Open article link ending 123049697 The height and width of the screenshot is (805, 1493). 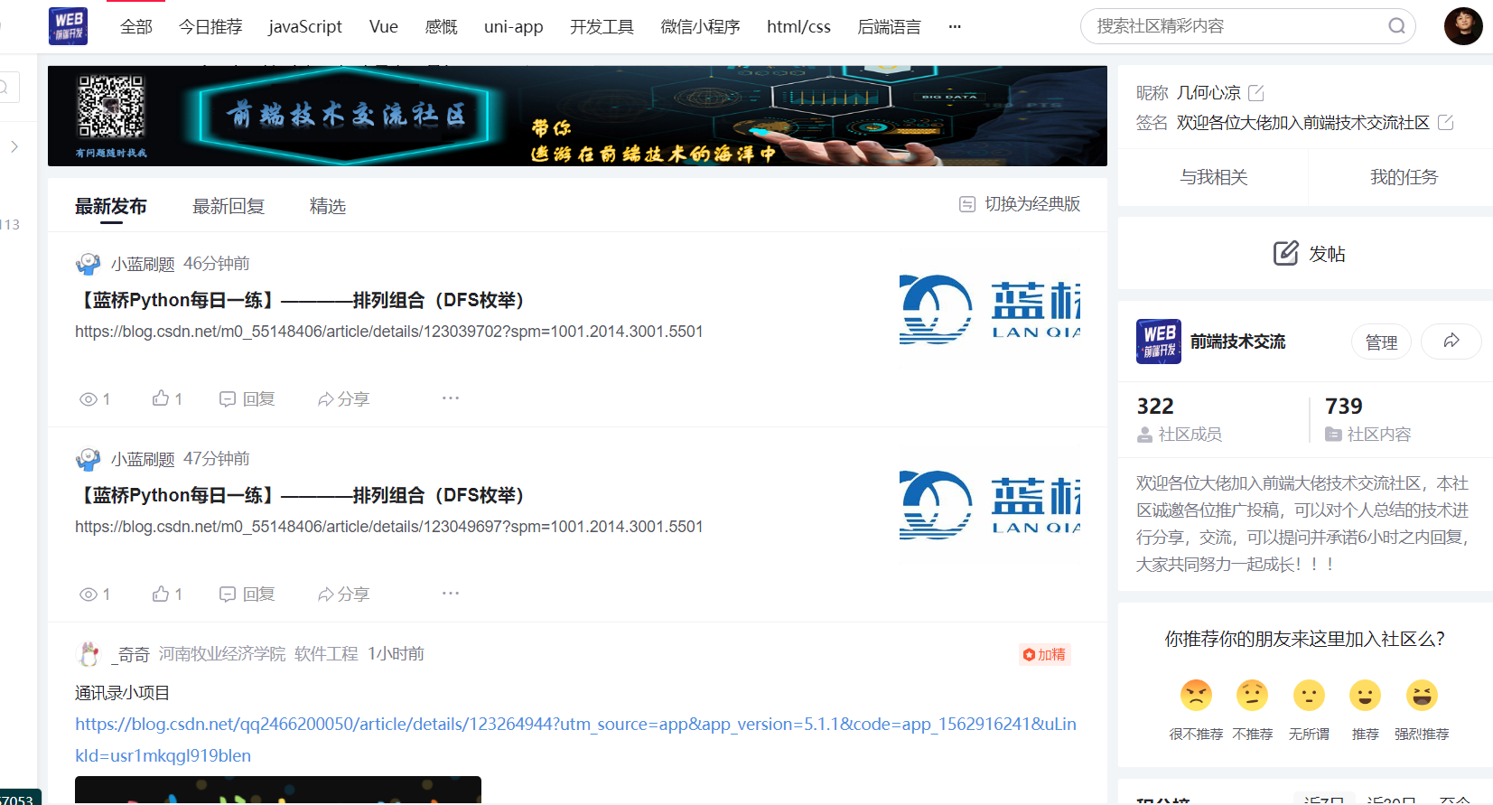[x=388, y=527]
